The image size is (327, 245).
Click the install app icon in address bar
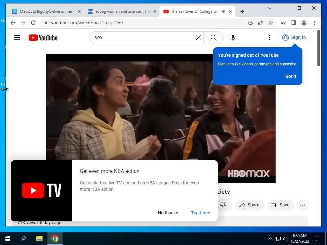(x=250, y=23)
